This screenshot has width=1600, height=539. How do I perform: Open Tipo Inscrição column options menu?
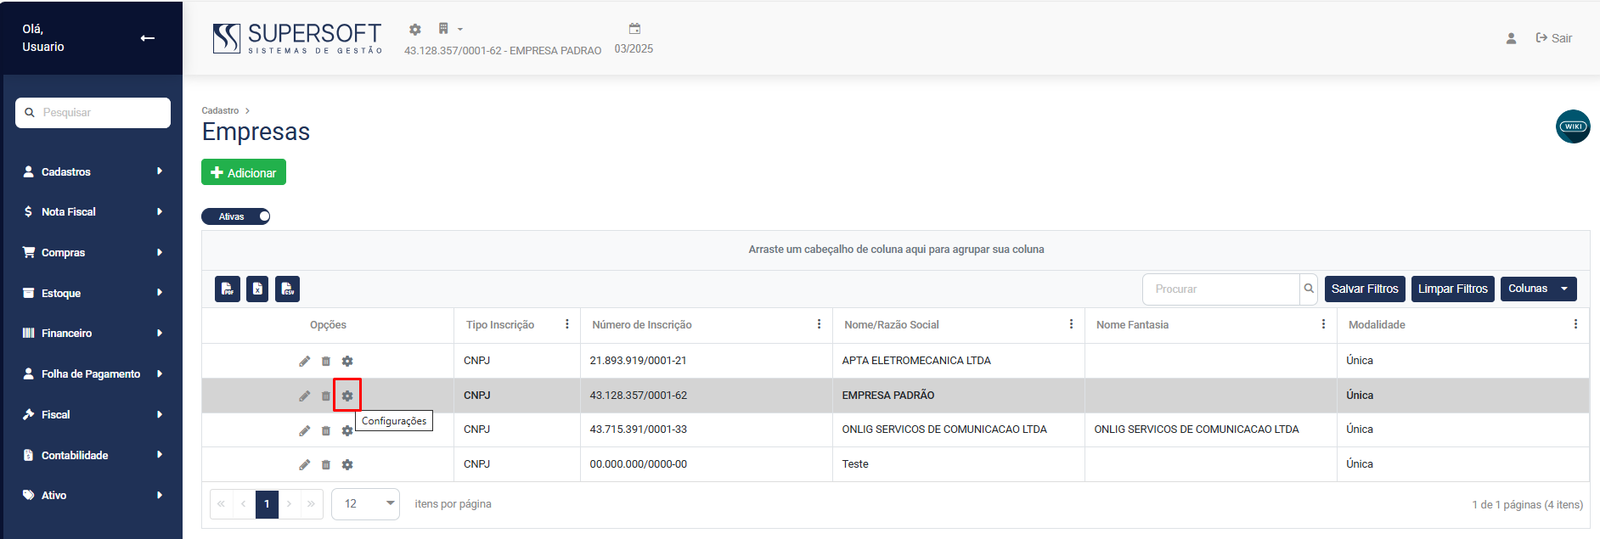[x=567, y=325]
